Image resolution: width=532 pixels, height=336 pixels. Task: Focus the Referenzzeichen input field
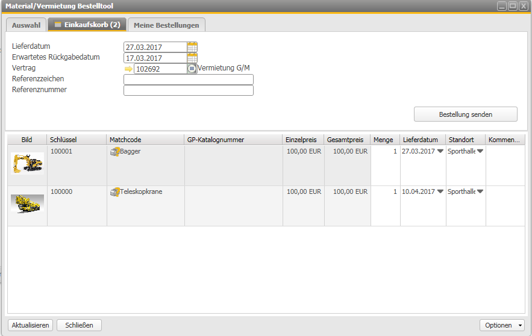[188, 79]
